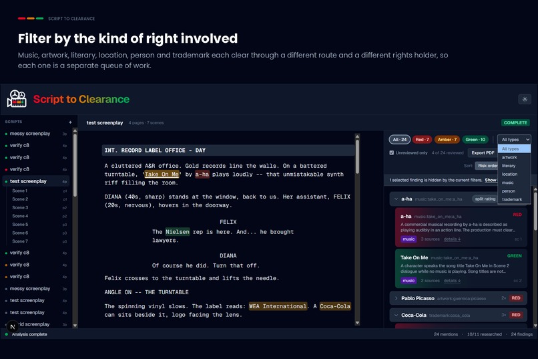Click highlighted 'Nielsen' in Felix's dialogue

tap(178, 232)
